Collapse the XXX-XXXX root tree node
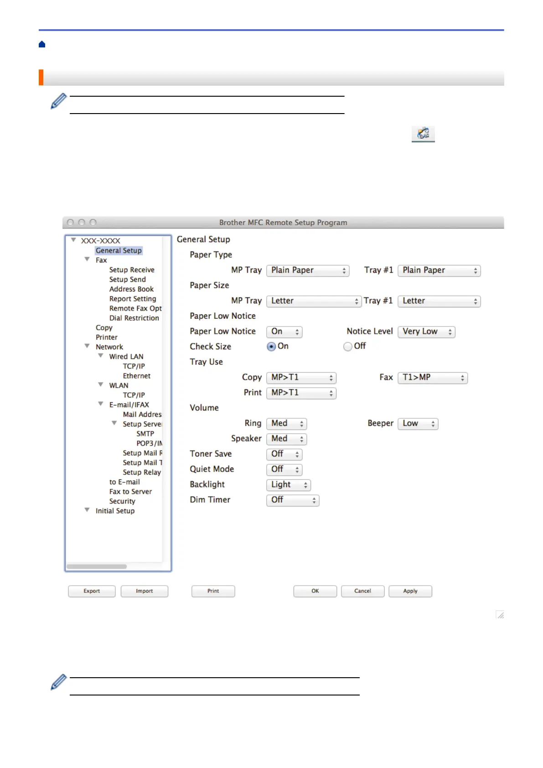The height and width of the screenshot is (768, 543). tap(73, 240)
